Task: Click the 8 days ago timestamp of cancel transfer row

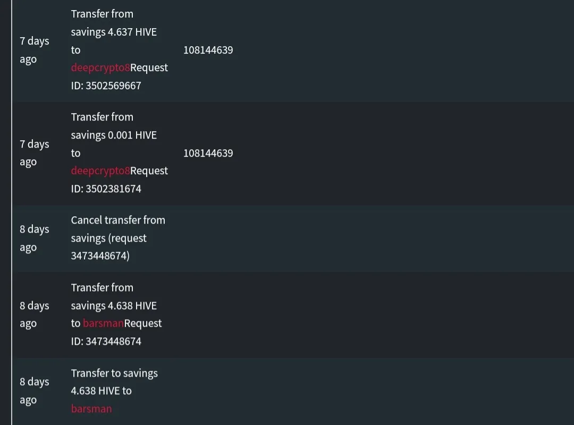Action: (x=35, y=238)
